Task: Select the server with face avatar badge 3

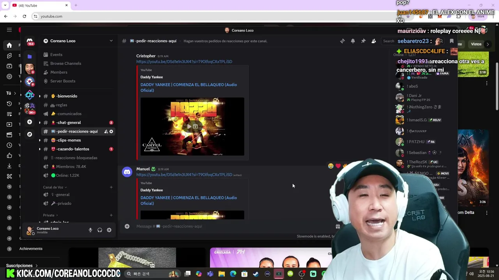Action: 30,69
